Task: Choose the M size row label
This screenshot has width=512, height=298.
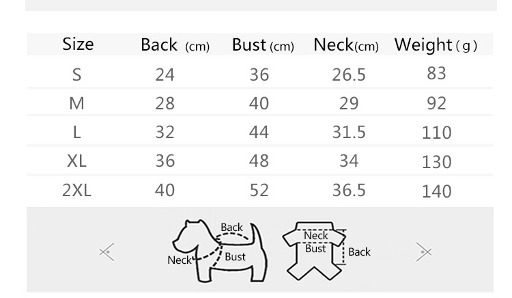Action: point(77,103)
